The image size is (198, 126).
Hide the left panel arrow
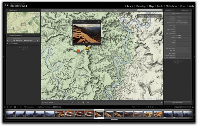click(4, 57)
